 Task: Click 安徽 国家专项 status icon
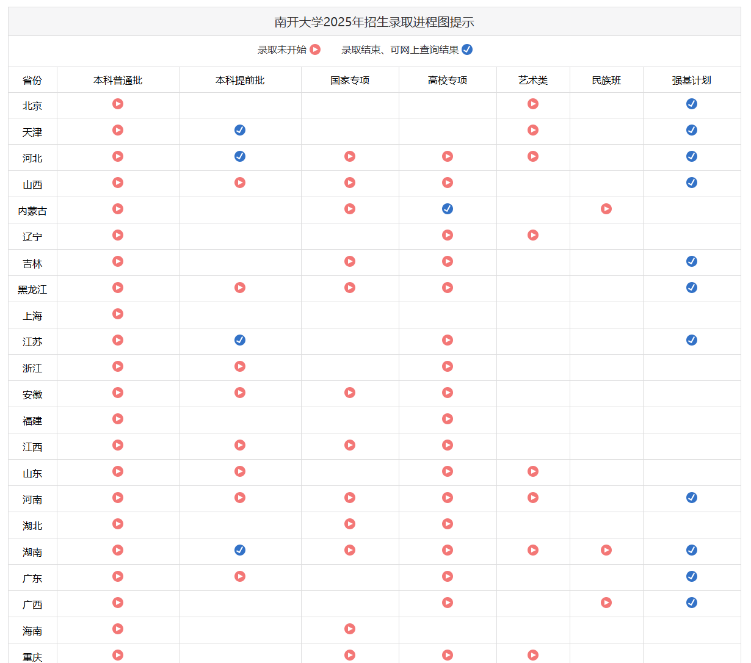pos(350,393)
